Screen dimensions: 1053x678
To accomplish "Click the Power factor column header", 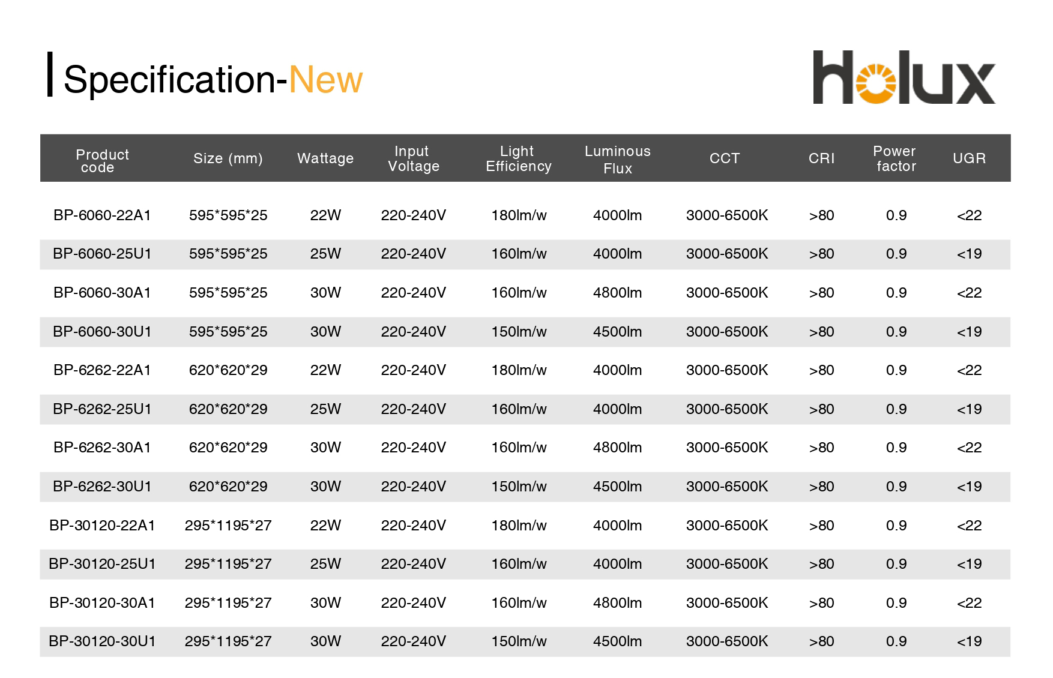I will (895, 158).
